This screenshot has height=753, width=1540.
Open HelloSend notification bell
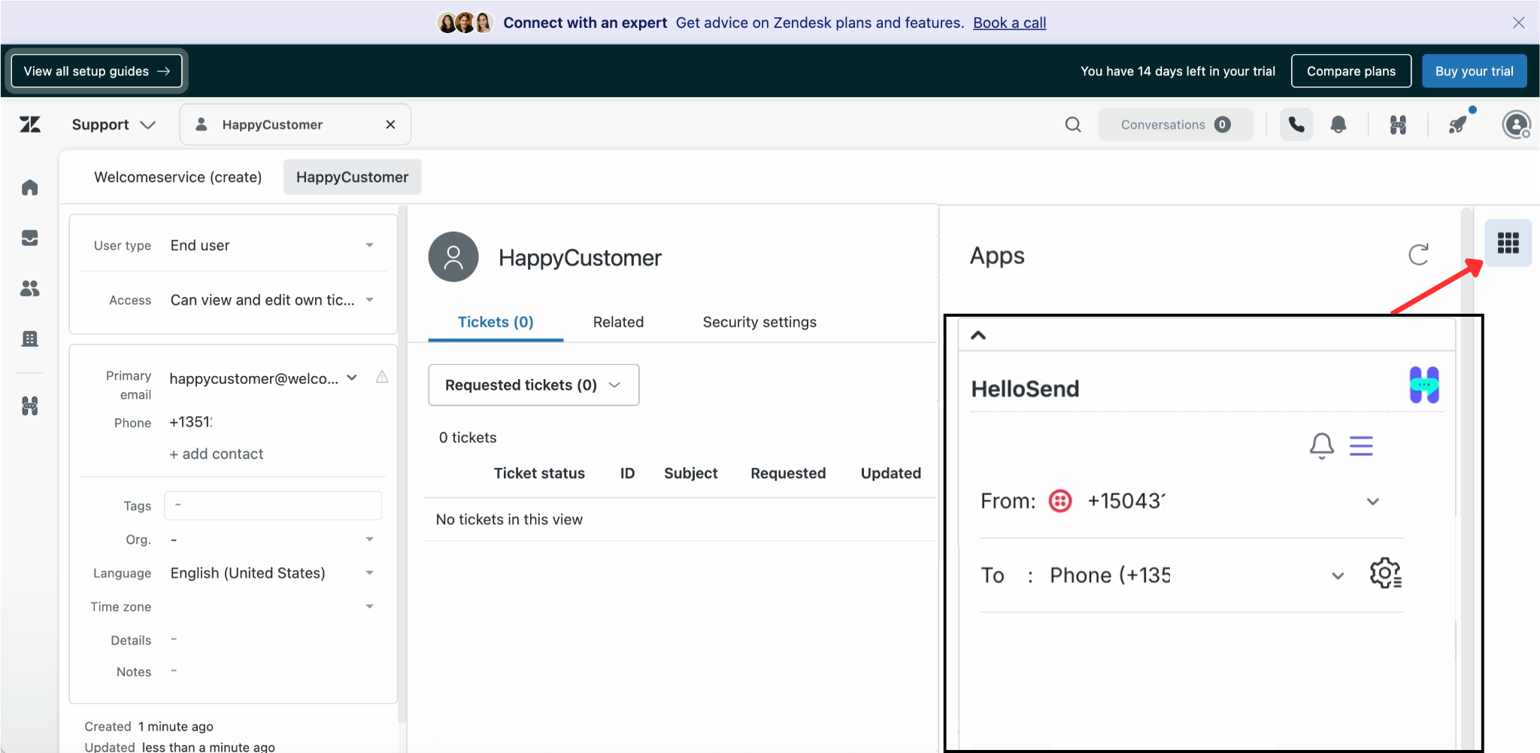1322,446
